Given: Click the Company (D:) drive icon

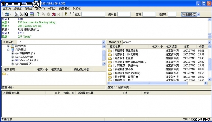Looking at the screenshot, I should [17, 57].
